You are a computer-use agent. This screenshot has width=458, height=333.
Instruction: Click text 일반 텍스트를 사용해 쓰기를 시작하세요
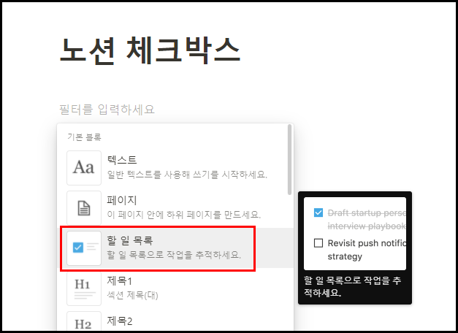[187, 175]
